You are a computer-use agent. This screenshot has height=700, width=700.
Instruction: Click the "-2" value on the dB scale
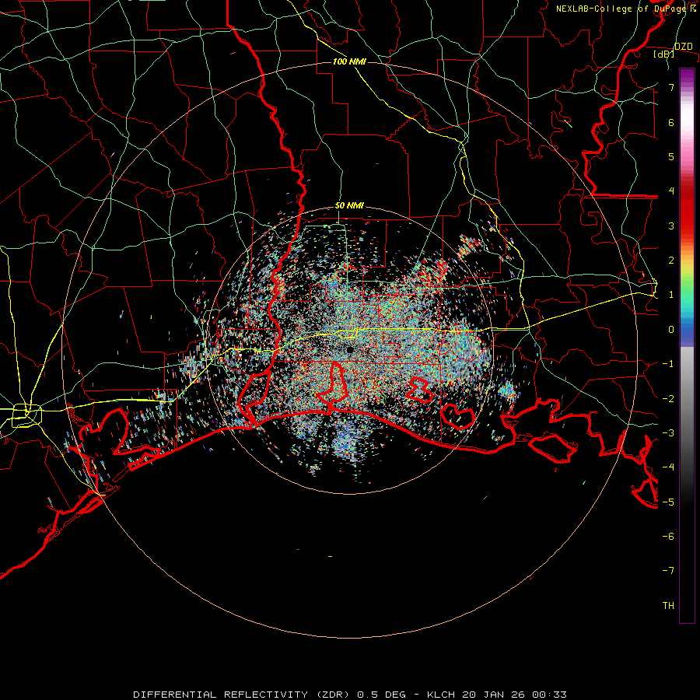pos(668,399)
